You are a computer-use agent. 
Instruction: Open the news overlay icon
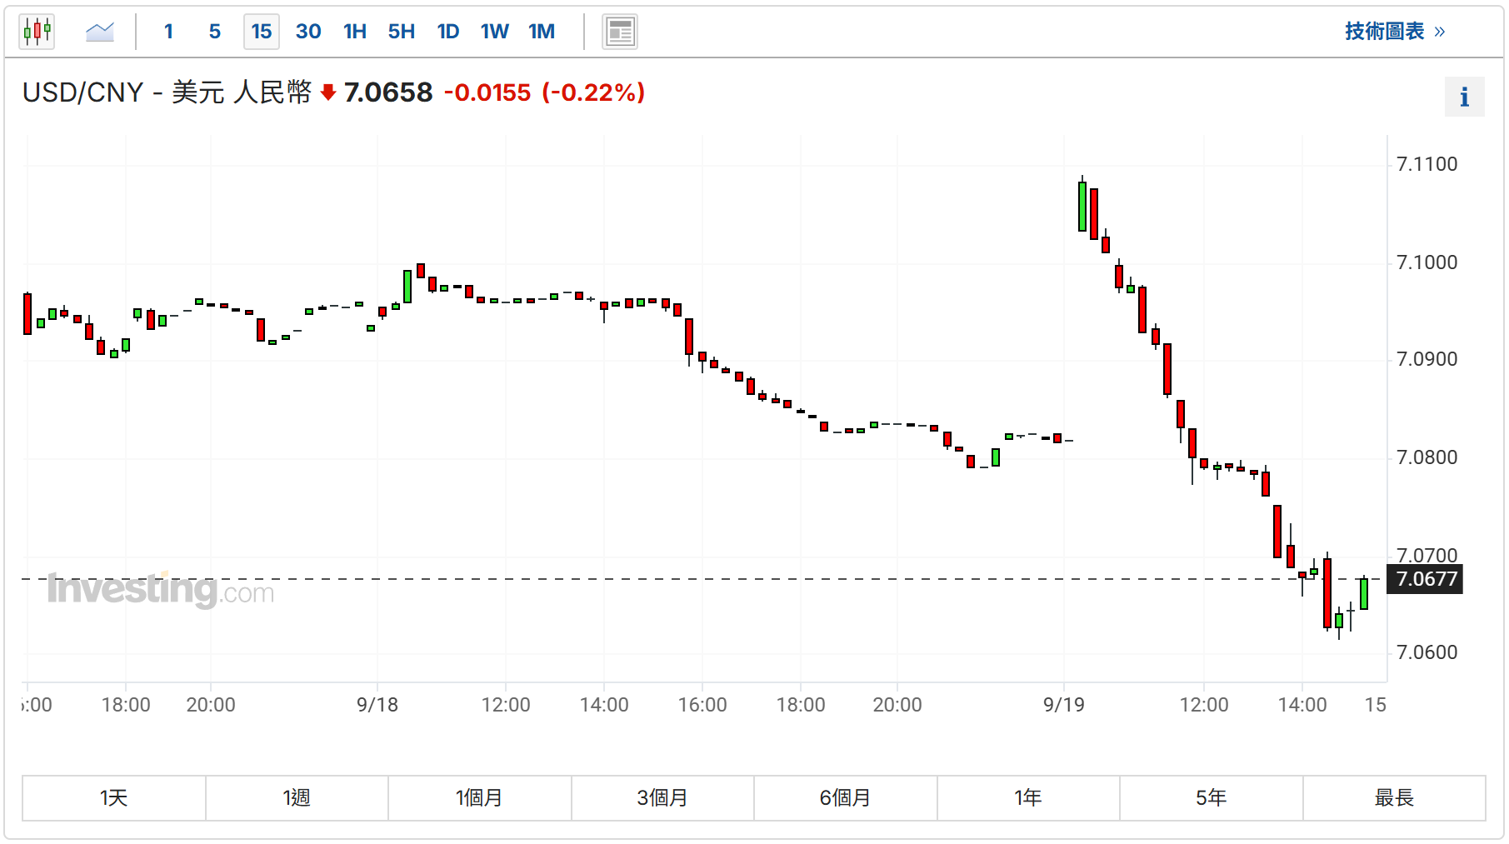[x=620, y=32]
